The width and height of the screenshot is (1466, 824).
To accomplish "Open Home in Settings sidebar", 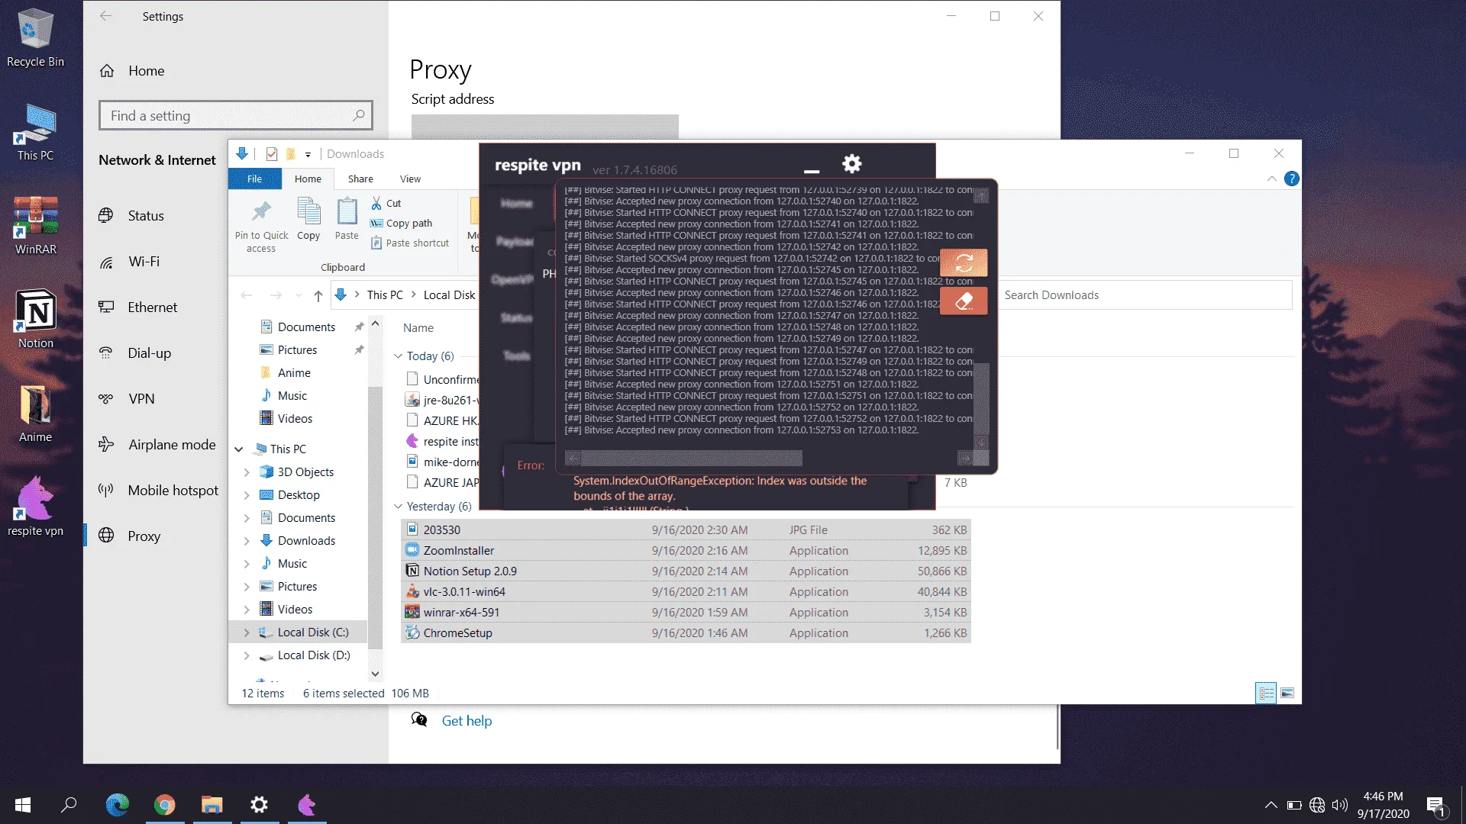I will coord(132,71).
